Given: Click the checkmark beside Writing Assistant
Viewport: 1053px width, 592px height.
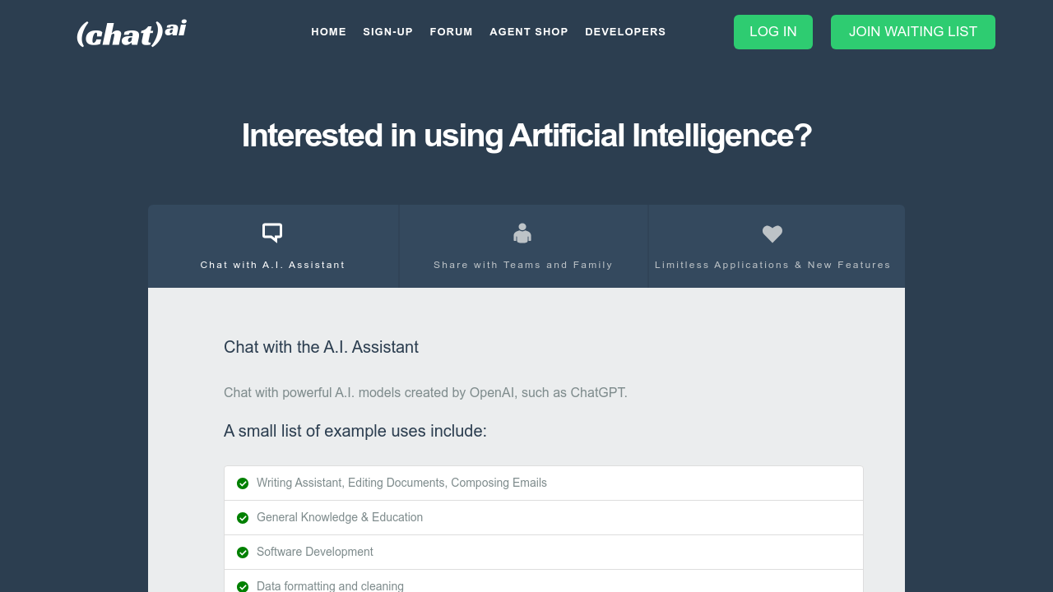Looking at the screenshot, I should click(243, 483).
